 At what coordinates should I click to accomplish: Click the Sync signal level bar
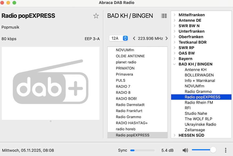(142, 150)
